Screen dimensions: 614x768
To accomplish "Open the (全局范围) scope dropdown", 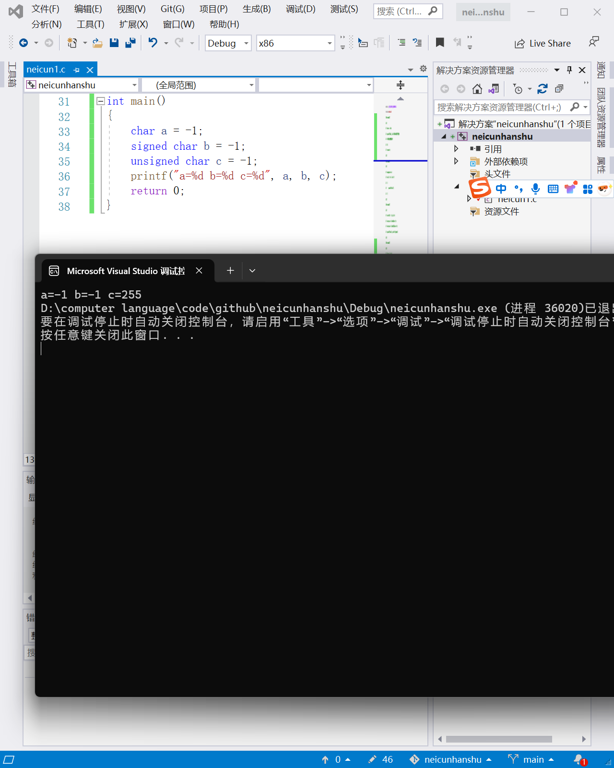I will coord(199,85).
